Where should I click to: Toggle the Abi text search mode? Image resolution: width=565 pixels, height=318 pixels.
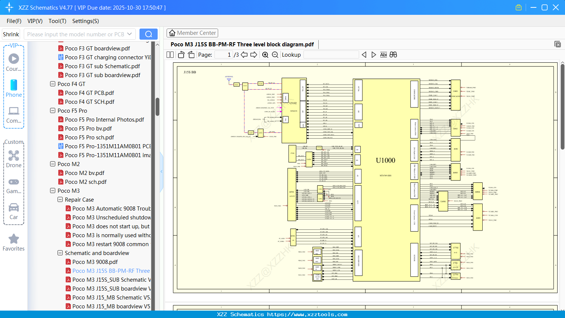[x=383, y=54]
